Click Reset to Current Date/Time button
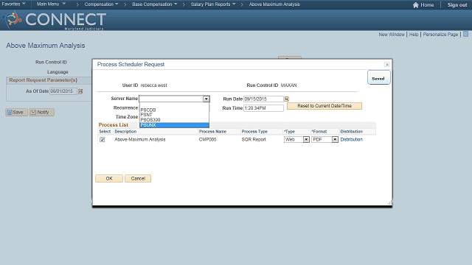The width and height of the screenshot is (472, 265). [324, 106]
